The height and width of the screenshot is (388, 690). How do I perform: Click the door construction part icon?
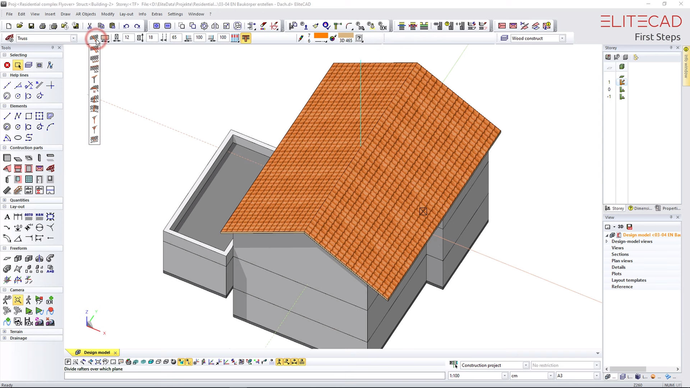pyautogui.click(x=40, y=179)
